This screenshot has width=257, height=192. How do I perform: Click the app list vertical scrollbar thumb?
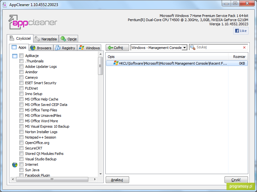(101, 66)
